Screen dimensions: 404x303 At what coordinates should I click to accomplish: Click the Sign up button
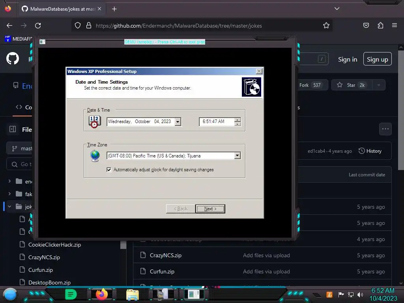(378, 59)
